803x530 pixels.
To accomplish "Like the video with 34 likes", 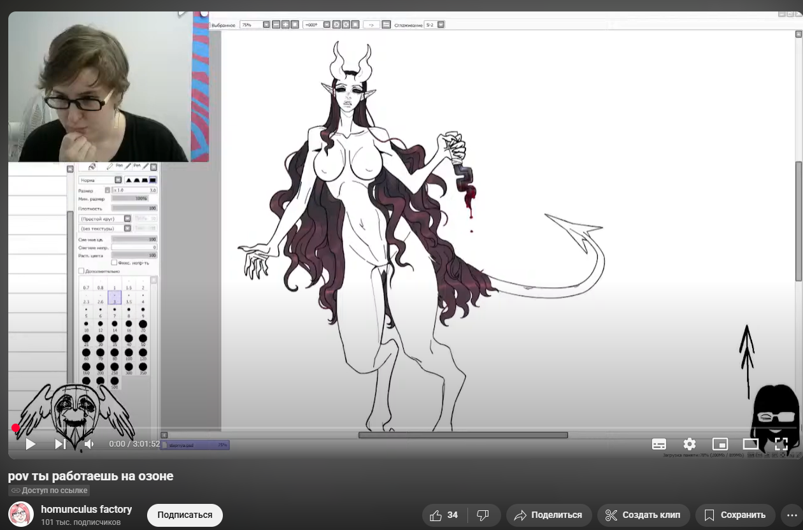I will click(x=444, y=515).
